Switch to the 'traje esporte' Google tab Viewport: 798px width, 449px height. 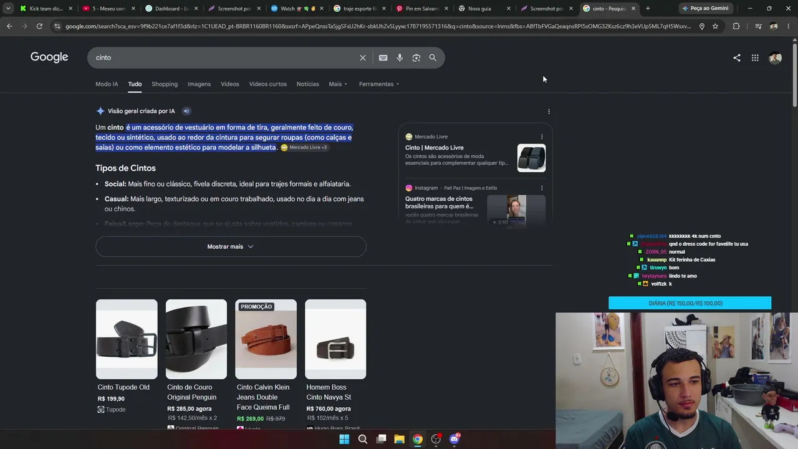point(358,8)
